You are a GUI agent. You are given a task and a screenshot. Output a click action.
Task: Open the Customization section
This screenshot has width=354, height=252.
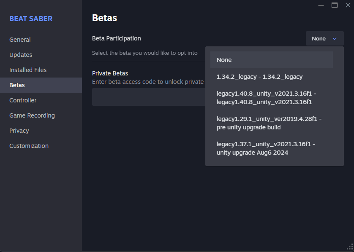coord(29,146)
